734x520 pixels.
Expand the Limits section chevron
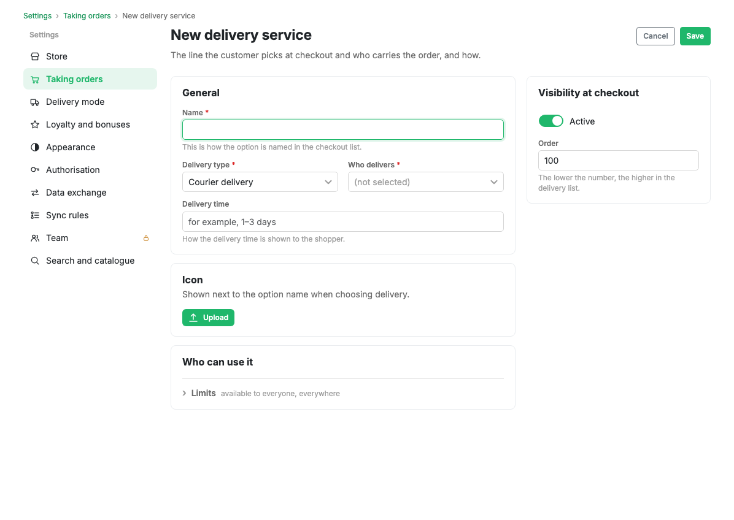[185, 393]
